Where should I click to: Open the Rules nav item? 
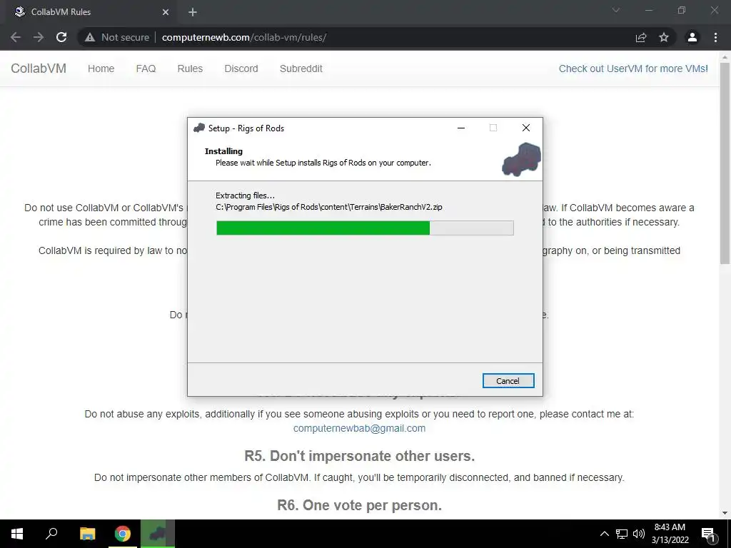190,68
